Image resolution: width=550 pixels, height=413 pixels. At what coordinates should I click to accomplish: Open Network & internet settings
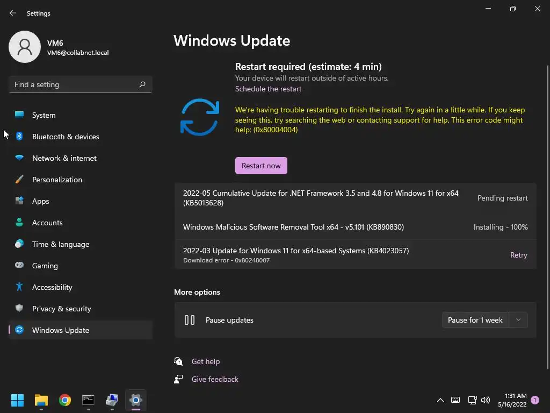click(x=81, y=158)
